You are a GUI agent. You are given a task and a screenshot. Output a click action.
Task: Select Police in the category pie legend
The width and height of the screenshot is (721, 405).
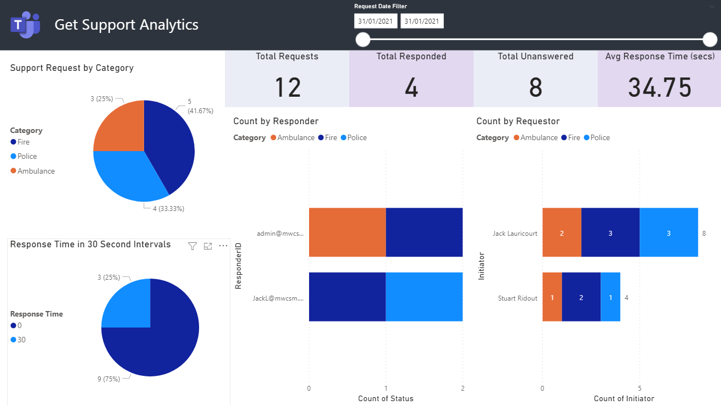pyautogui.click(x=24, y=156)
